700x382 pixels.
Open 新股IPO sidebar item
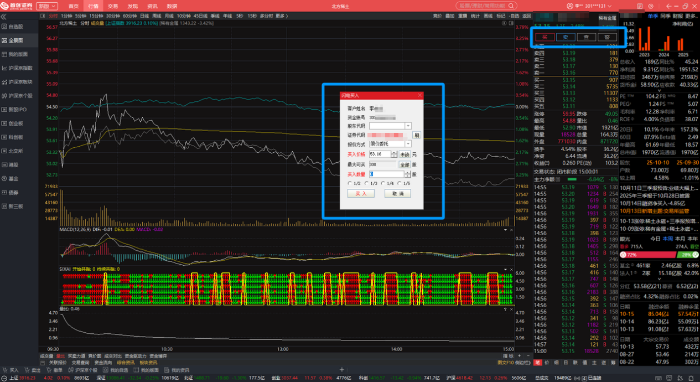(17, 110)
